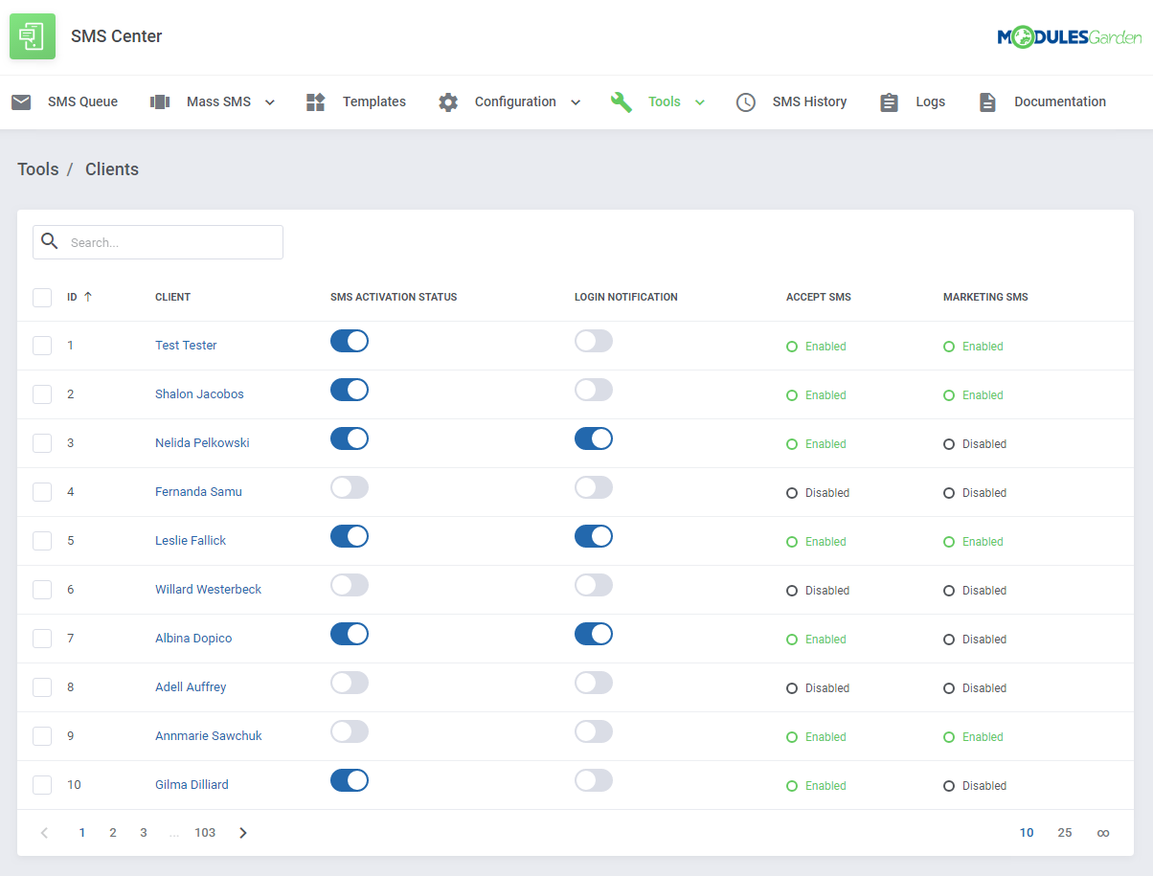Expand the Mass SMS dropdown menu
This screenshot has height=876, width=1153.
tap(269, 101)
